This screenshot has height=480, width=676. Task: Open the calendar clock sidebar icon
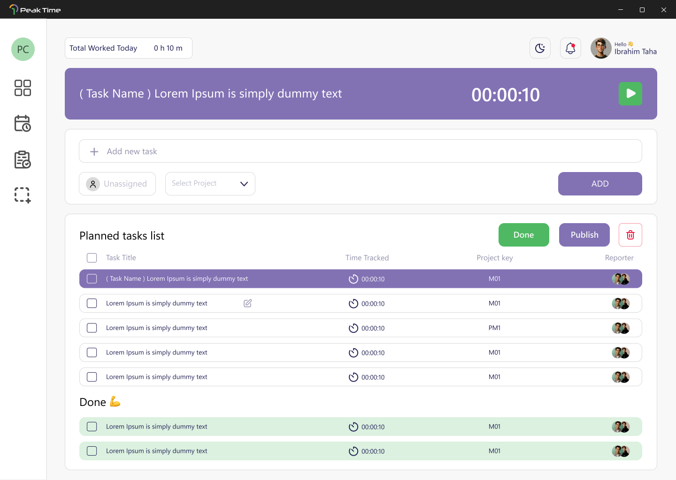[x=23, y=123]
